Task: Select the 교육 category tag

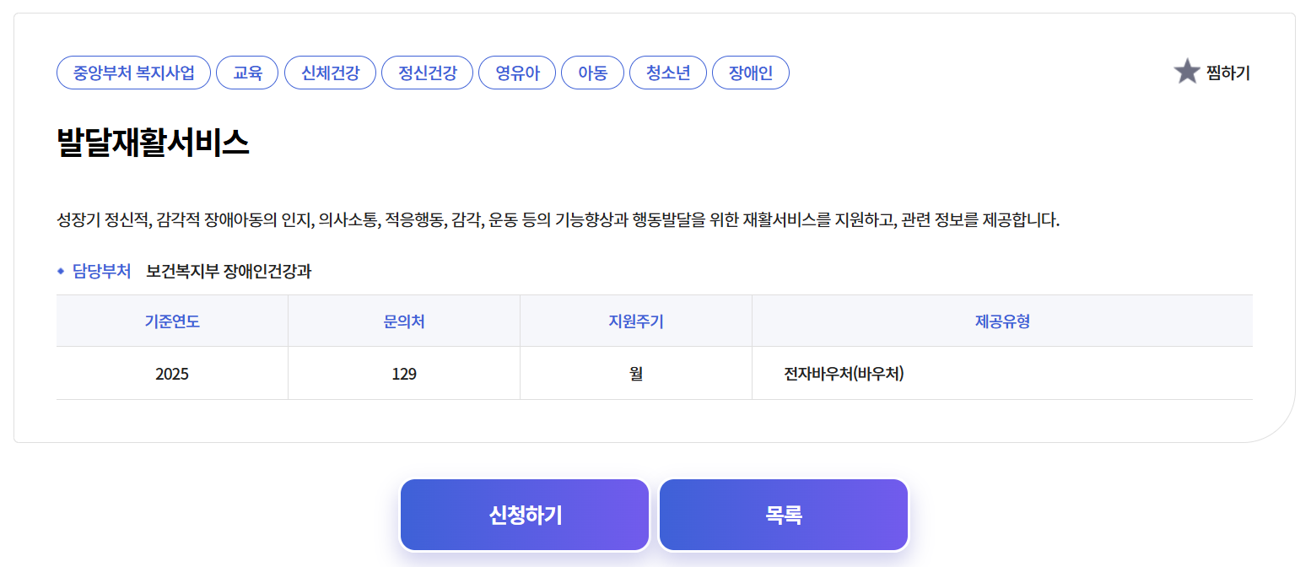Action: 247,73
